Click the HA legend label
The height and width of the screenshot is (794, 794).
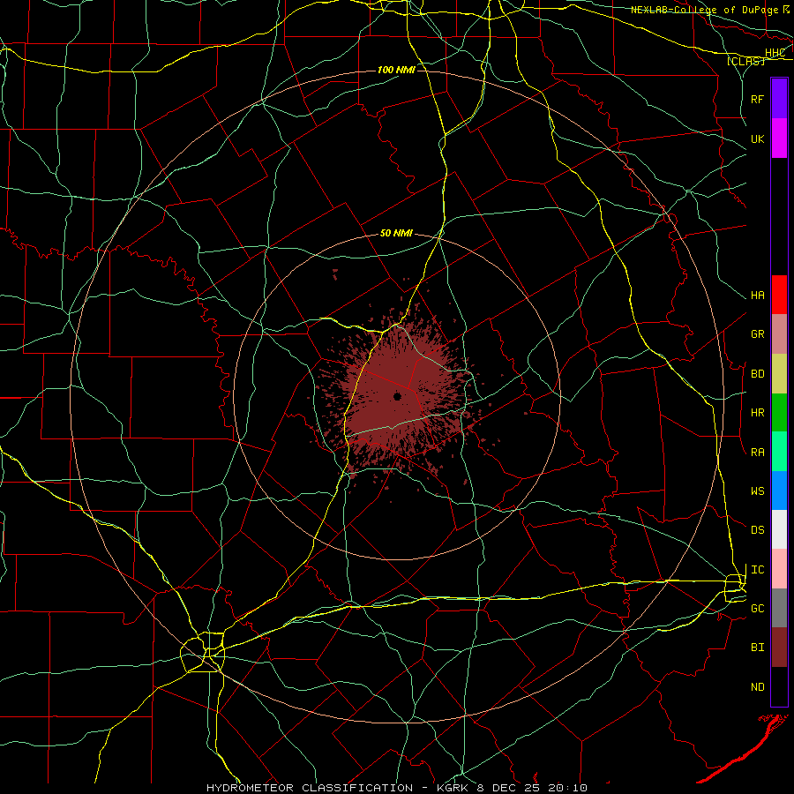pyautogui.click(x=758, y=296)
